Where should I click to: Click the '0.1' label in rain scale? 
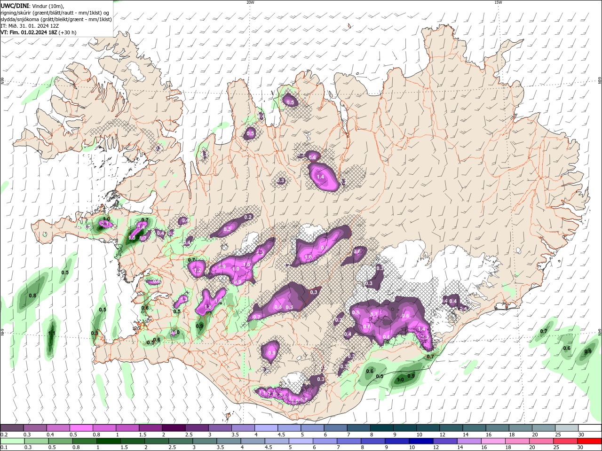pyautogui.click(x=4, y=447)
